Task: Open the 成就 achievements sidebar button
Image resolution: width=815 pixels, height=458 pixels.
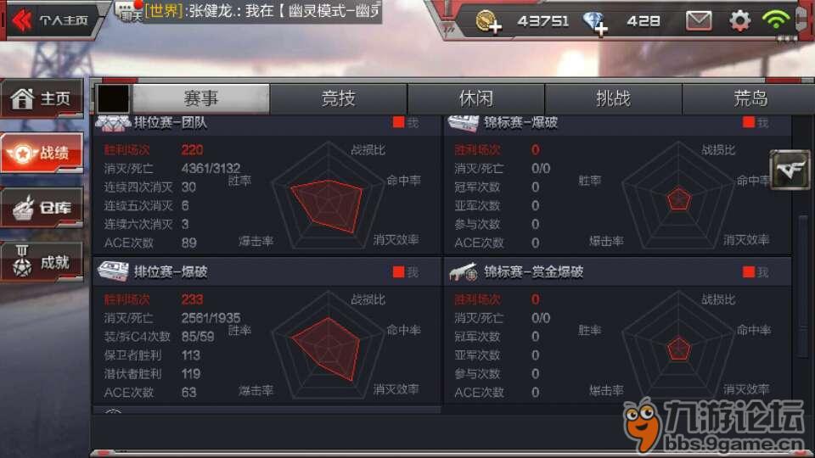Action: [42, 262]
